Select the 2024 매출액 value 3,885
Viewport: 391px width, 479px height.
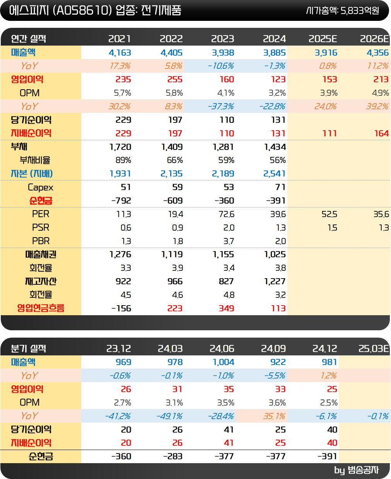[x=275, y=53]
